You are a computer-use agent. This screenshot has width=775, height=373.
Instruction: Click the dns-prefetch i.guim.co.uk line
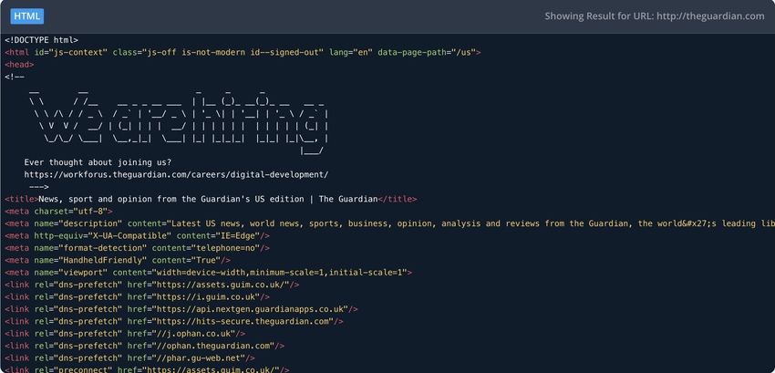point(138,296)
